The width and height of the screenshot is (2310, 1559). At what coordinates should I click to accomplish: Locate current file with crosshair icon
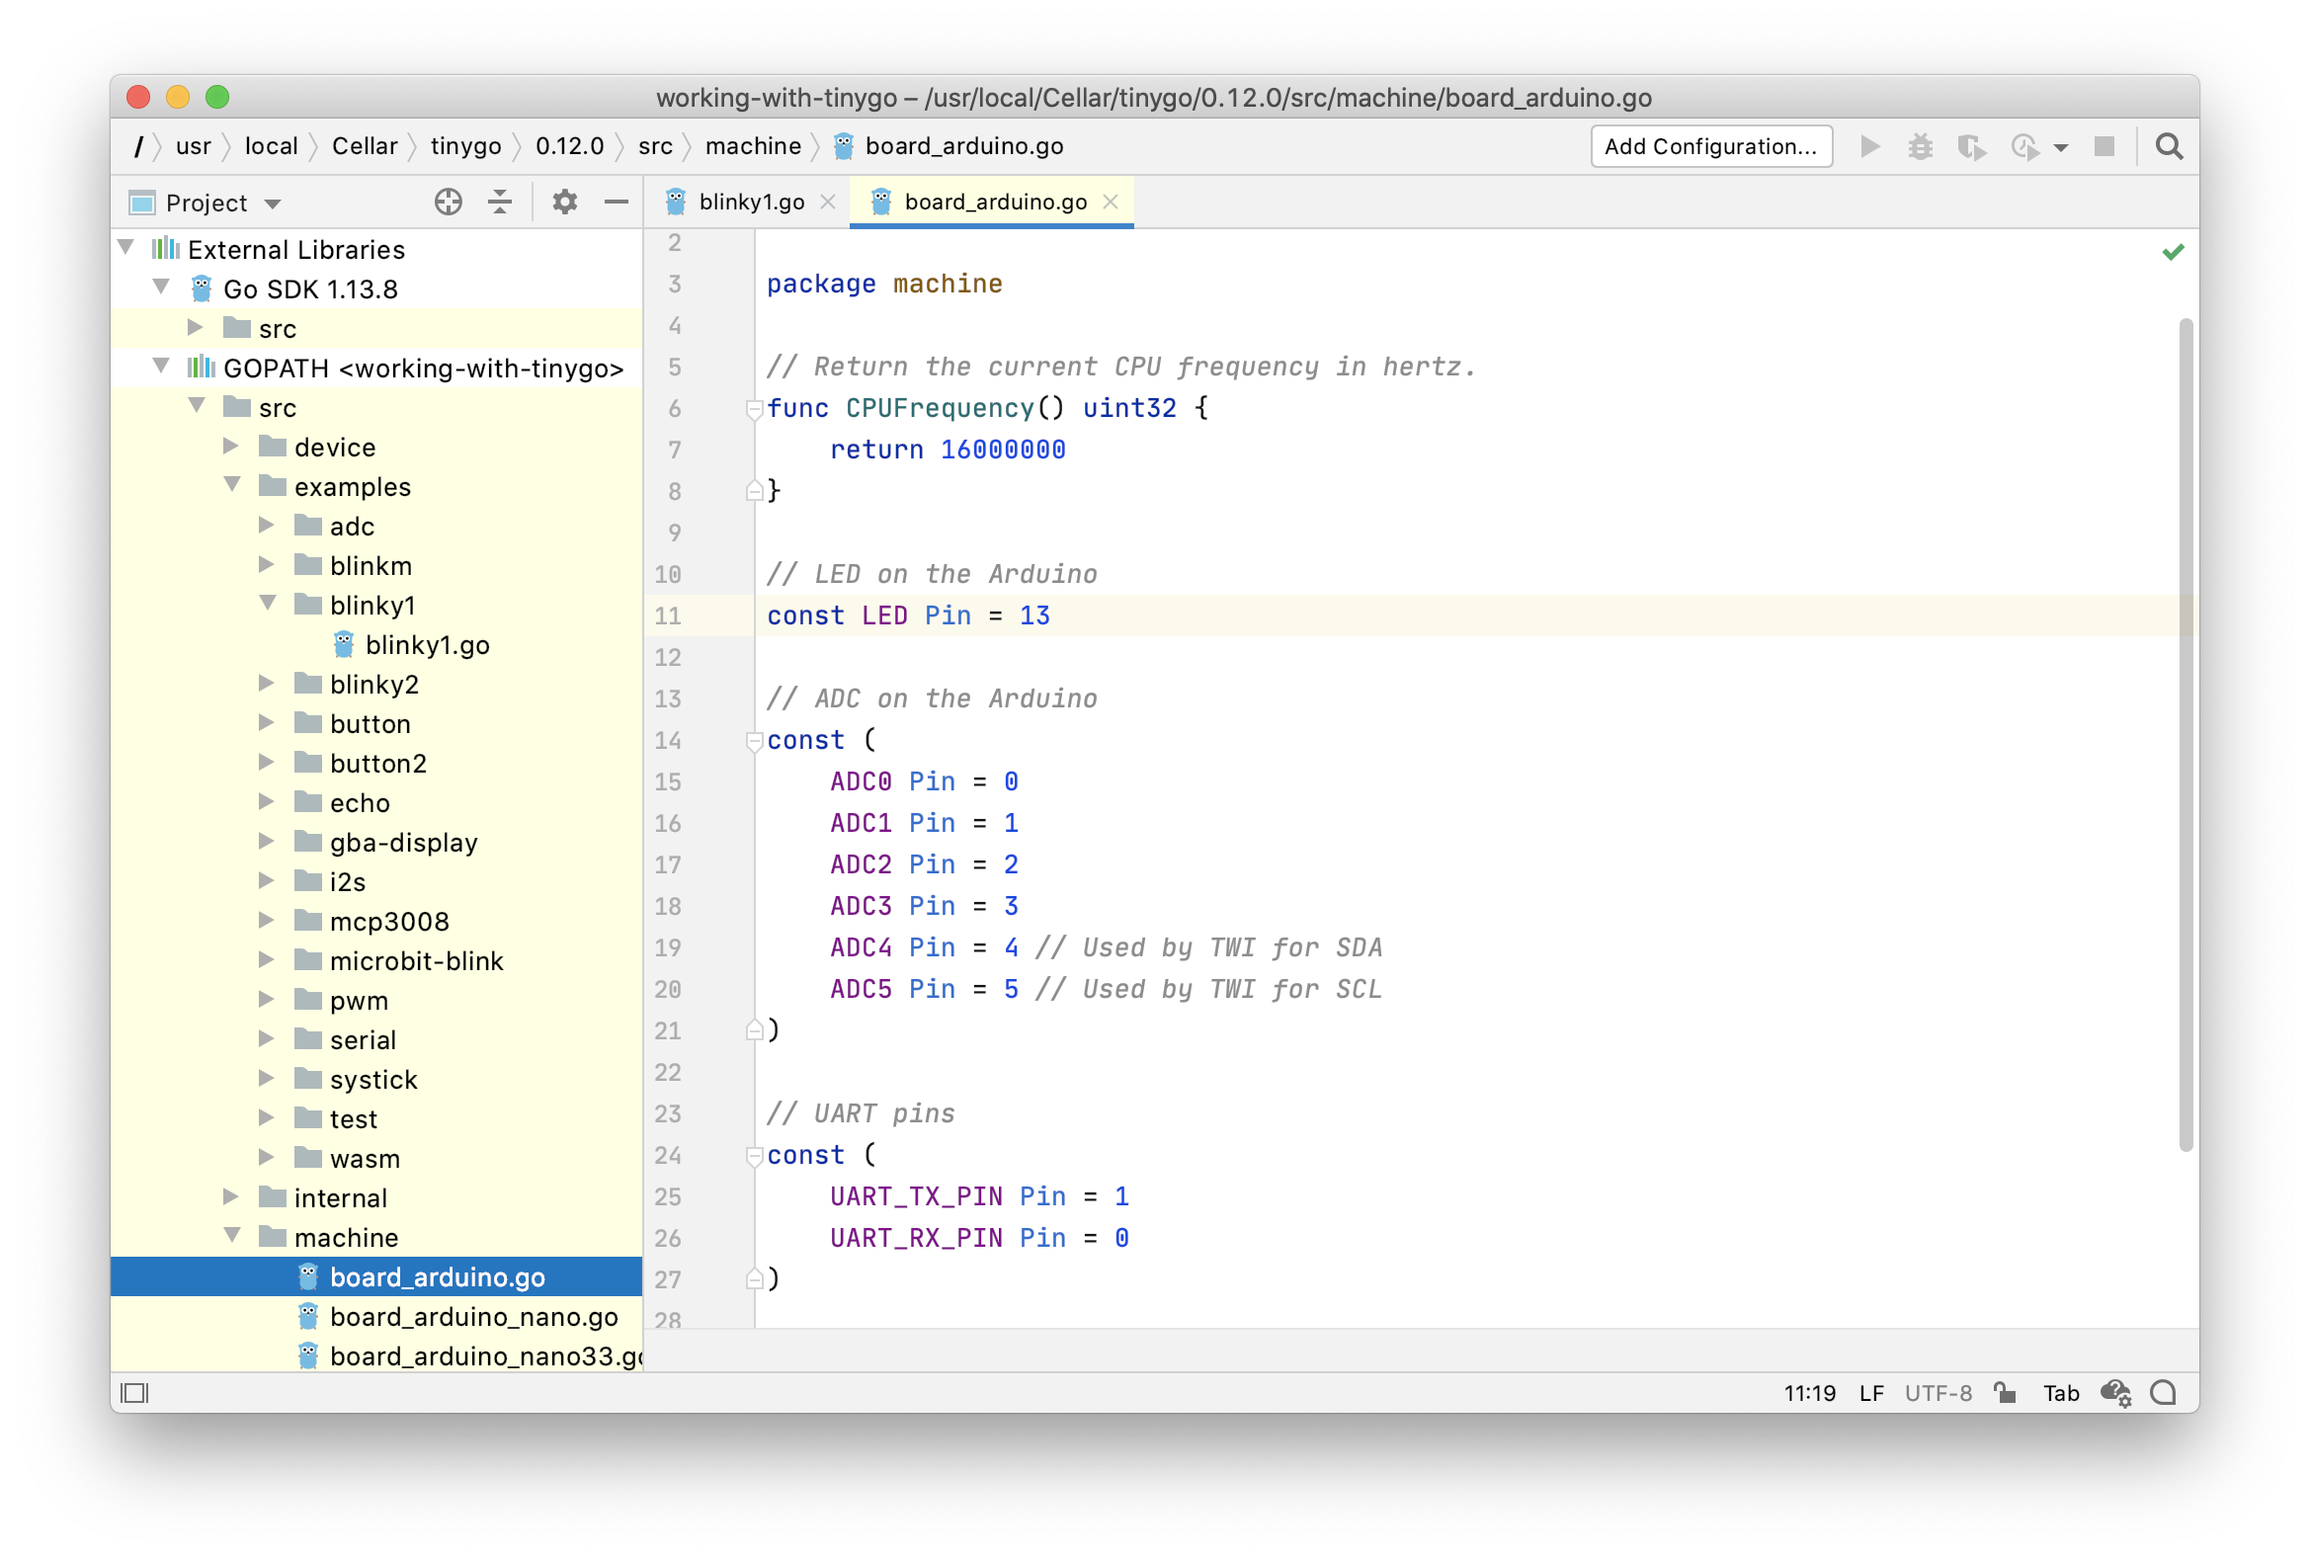pos(449,202)
